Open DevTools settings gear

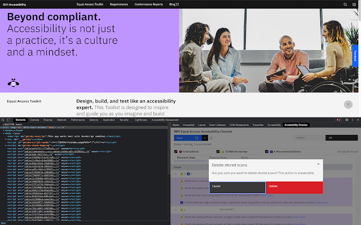tap(346, 120)
